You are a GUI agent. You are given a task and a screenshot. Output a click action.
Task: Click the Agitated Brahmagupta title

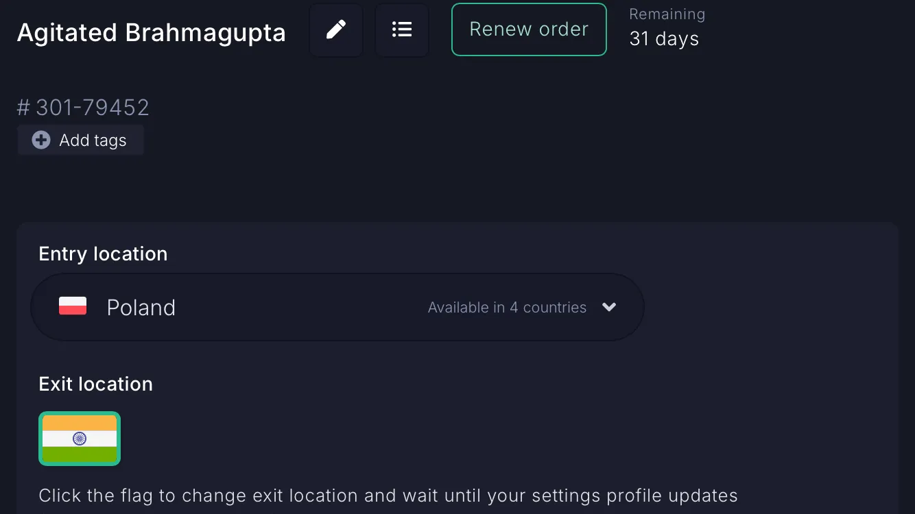pyautogui.click(x=152, y=32)
